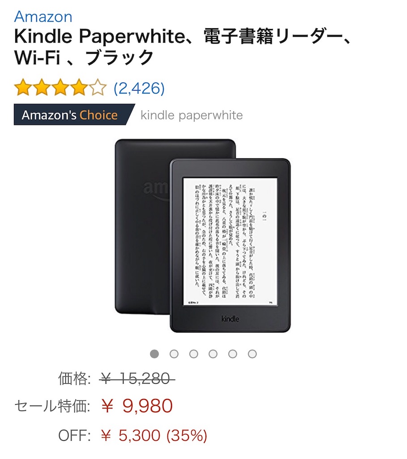Screen dimensions: 407x459
Task: Open the 2,426 customer reviews link
Action: tap(139, 88)
